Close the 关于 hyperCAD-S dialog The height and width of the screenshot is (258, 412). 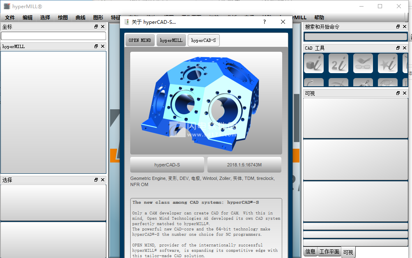coord(283,22)
